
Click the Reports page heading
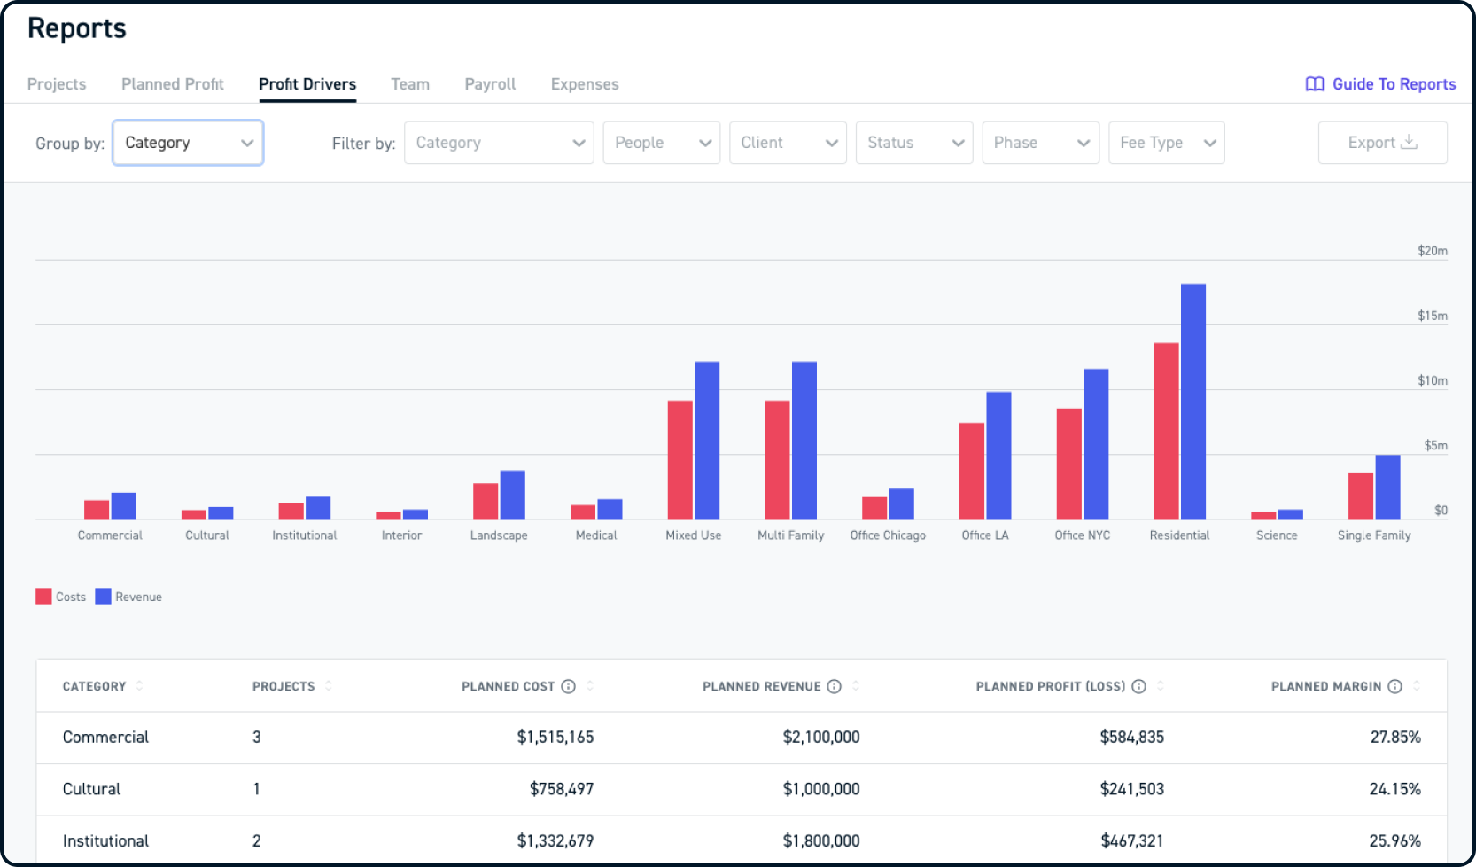tap(77, 28)
